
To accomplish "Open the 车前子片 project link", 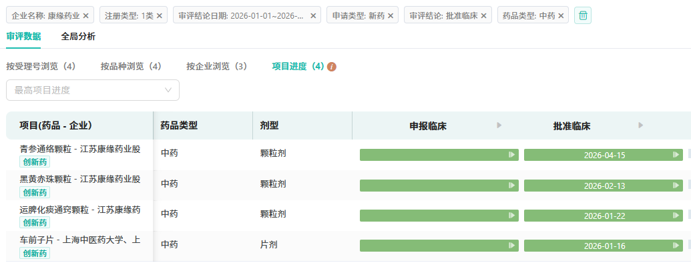I will [x=79, y=240].
